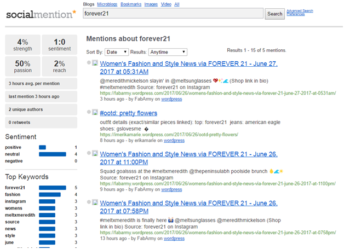Click the thumbnail icon beside #ootd: pretty flowers
This screenshot has width=344, height=249.
95,112
